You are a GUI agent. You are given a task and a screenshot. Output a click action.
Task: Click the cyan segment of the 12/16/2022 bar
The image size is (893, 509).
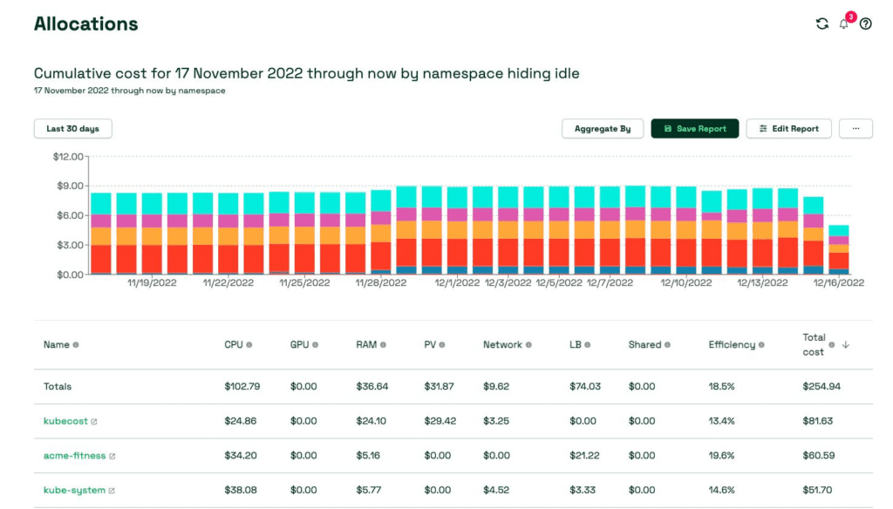[x=838, y=230]
